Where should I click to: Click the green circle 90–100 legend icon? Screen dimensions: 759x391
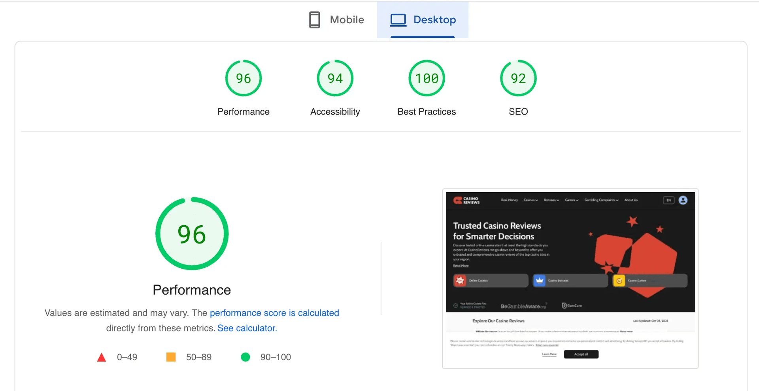coord(245,357)
